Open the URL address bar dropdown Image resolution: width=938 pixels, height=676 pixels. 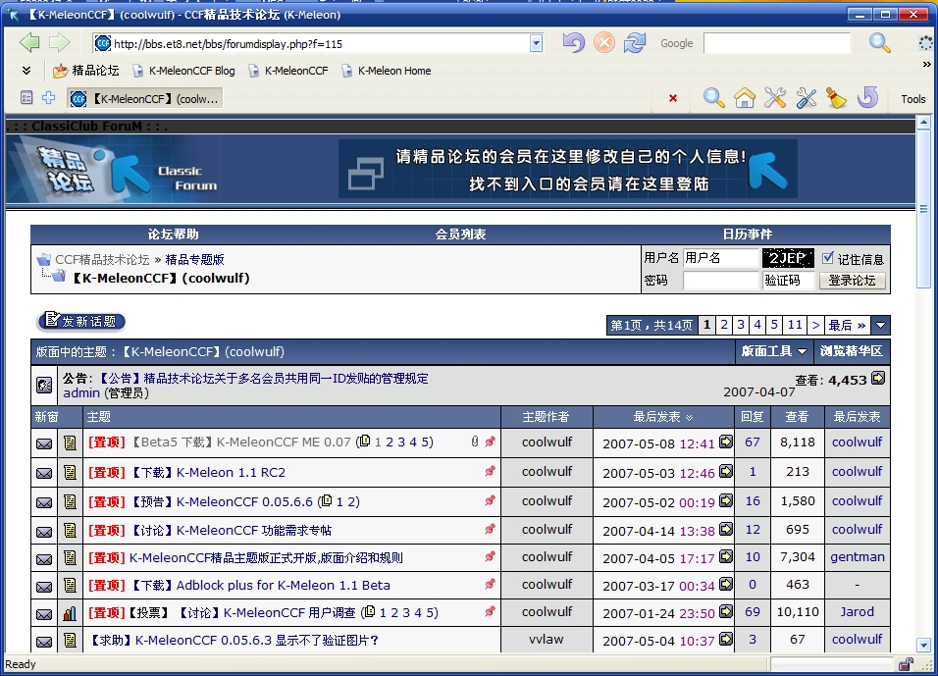point(536,43)
